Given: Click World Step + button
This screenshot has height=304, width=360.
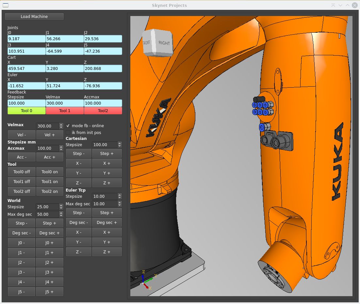Looking at the screenshot, I should coord(49,223).
